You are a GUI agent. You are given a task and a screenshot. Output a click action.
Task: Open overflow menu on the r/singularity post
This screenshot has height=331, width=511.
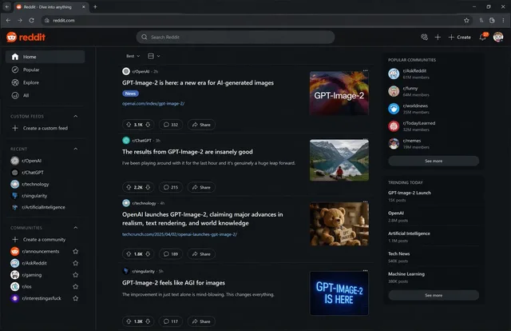pyautogui.click(x=366, y=270)
